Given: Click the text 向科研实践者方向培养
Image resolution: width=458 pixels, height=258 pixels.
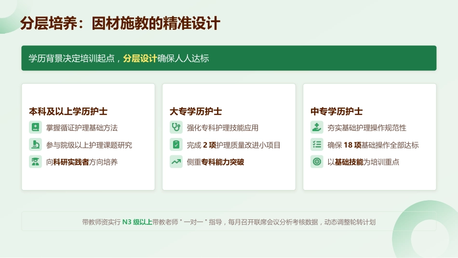Looking at the screenshot, I should click(82, 162).
